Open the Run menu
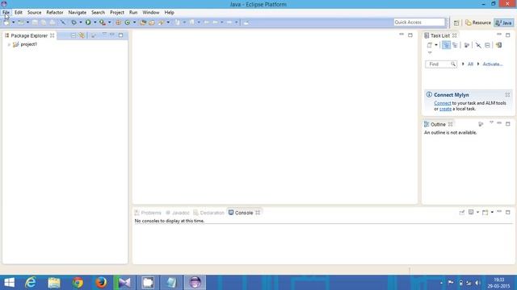 pos(133,13)
